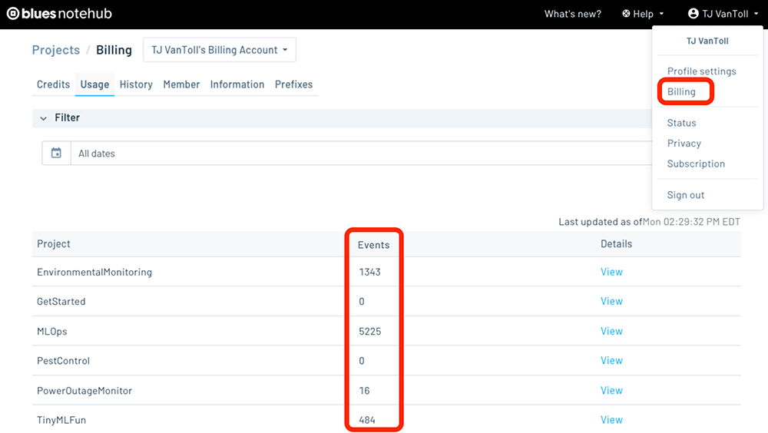768x433 pixels.
Task: View details for TinyMLFun project
Action: [x=611, y=420]
